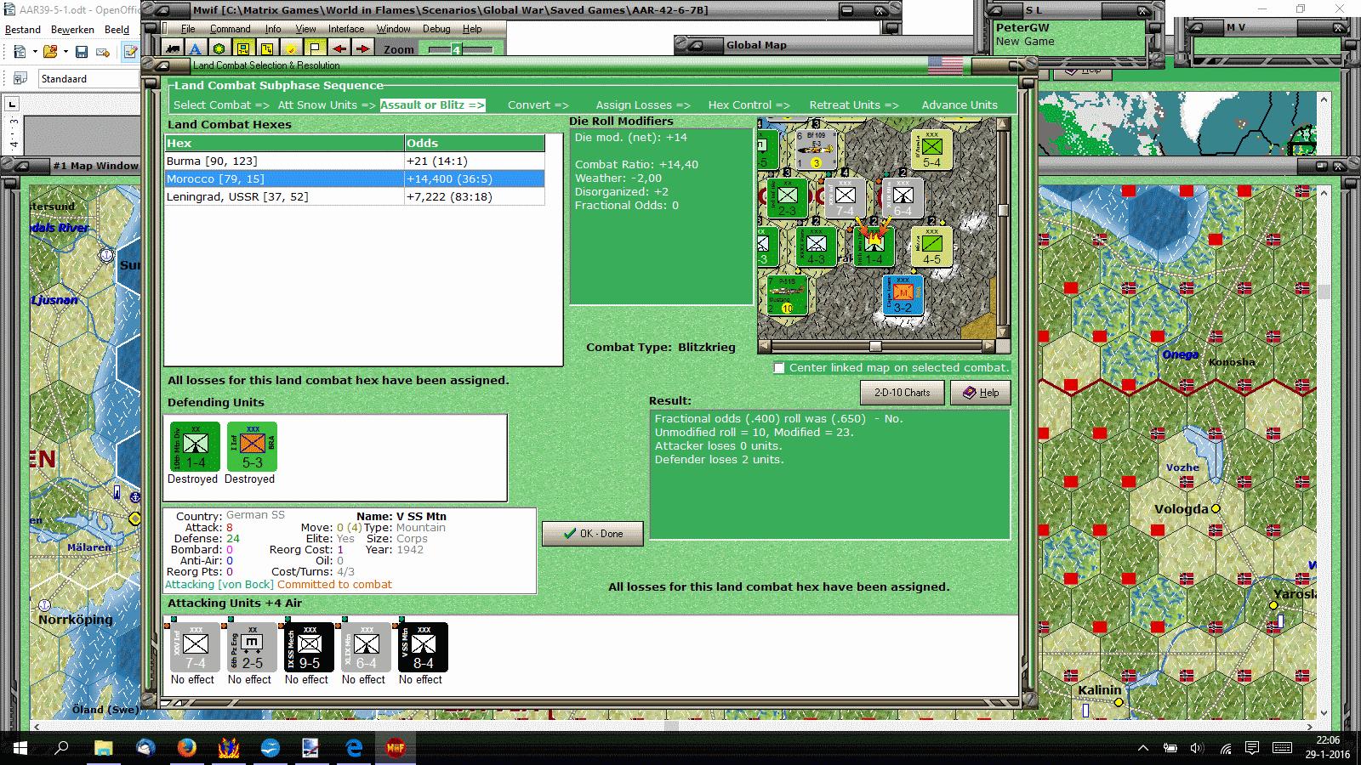The height and width of the screenshot is (765, 1361).
Task: Select the orange 5-3 defending unit counter
Action: (x=252, y=446)
